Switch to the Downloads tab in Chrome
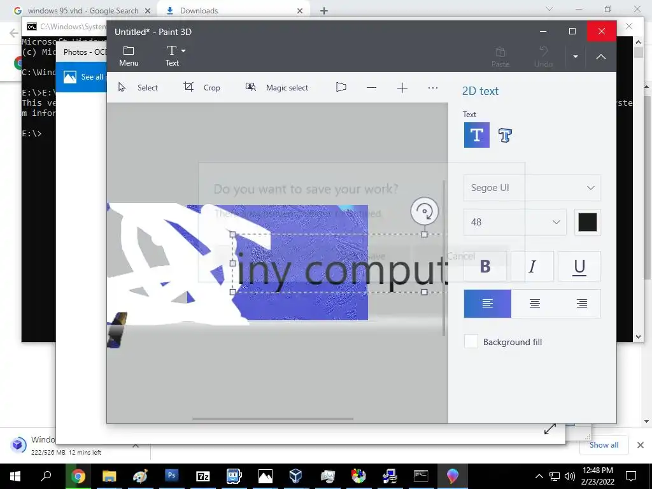Screen dimensions: 652x489 coord(199,11)
